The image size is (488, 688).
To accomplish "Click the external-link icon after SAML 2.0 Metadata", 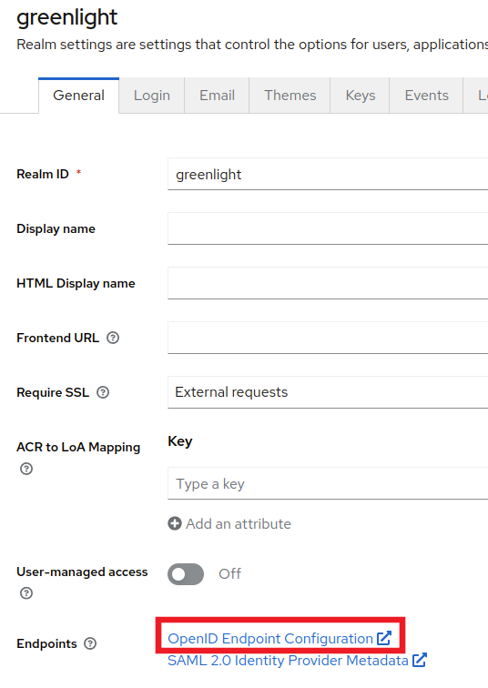I will (420, 660).
